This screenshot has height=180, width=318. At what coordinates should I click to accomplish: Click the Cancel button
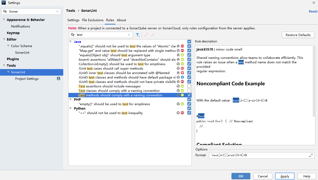click(263, 176)
